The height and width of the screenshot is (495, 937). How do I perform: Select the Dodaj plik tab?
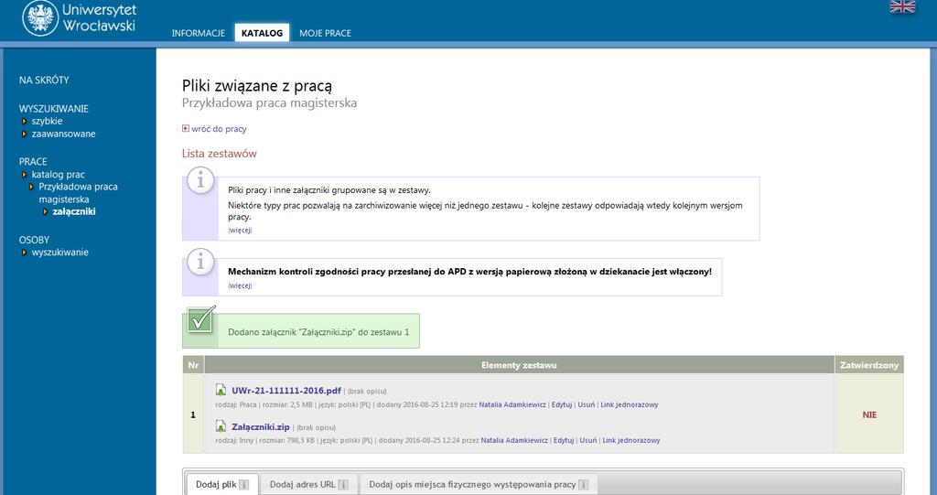[222, 484]
